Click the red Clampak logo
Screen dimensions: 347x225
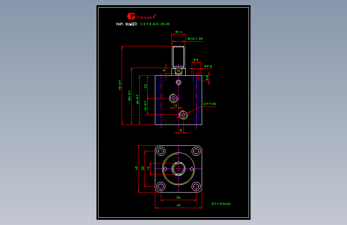pyautogui.click(x=141, y=16)
